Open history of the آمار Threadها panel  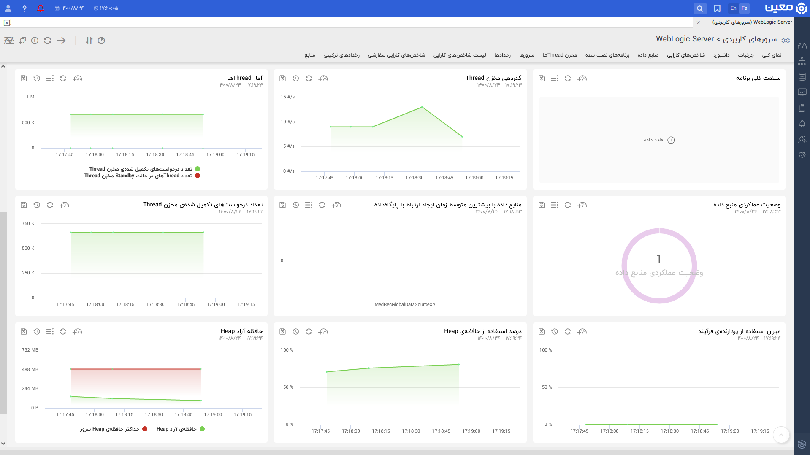click(37, 79)
